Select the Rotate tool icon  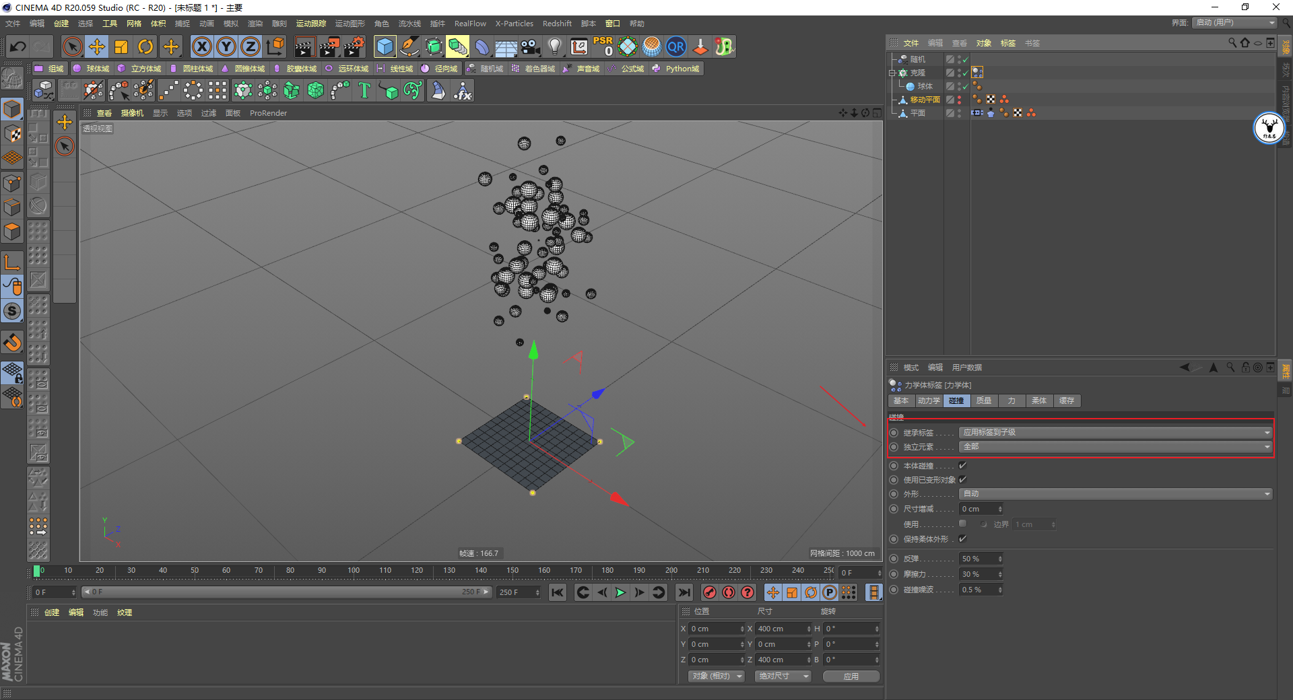tap(145, 46)
